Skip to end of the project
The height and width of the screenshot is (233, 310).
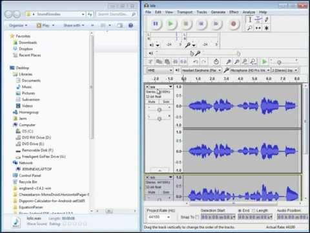pos(216,24)
